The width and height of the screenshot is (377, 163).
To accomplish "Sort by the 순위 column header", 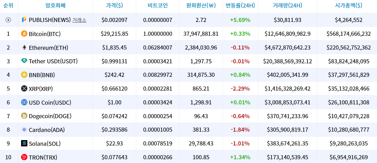I will (8, 6).
